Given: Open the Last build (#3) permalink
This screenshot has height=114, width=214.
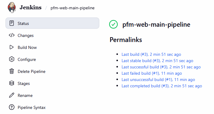Looking at the screenshot, I should tap(151, 54).
